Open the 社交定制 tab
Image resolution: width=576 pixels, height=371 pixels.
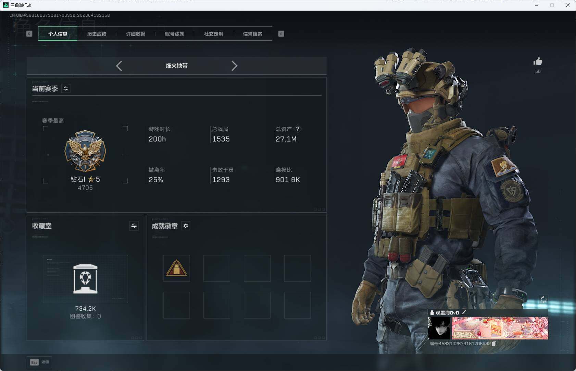point(213,34)
